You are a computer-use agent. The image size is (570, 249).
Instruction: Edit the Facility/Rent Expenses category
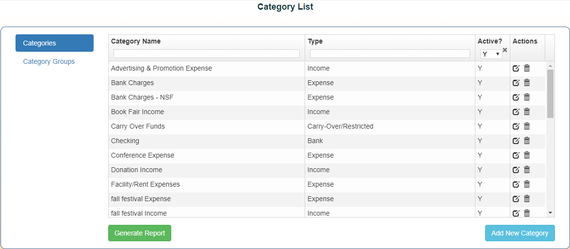[x=516, y=184]
